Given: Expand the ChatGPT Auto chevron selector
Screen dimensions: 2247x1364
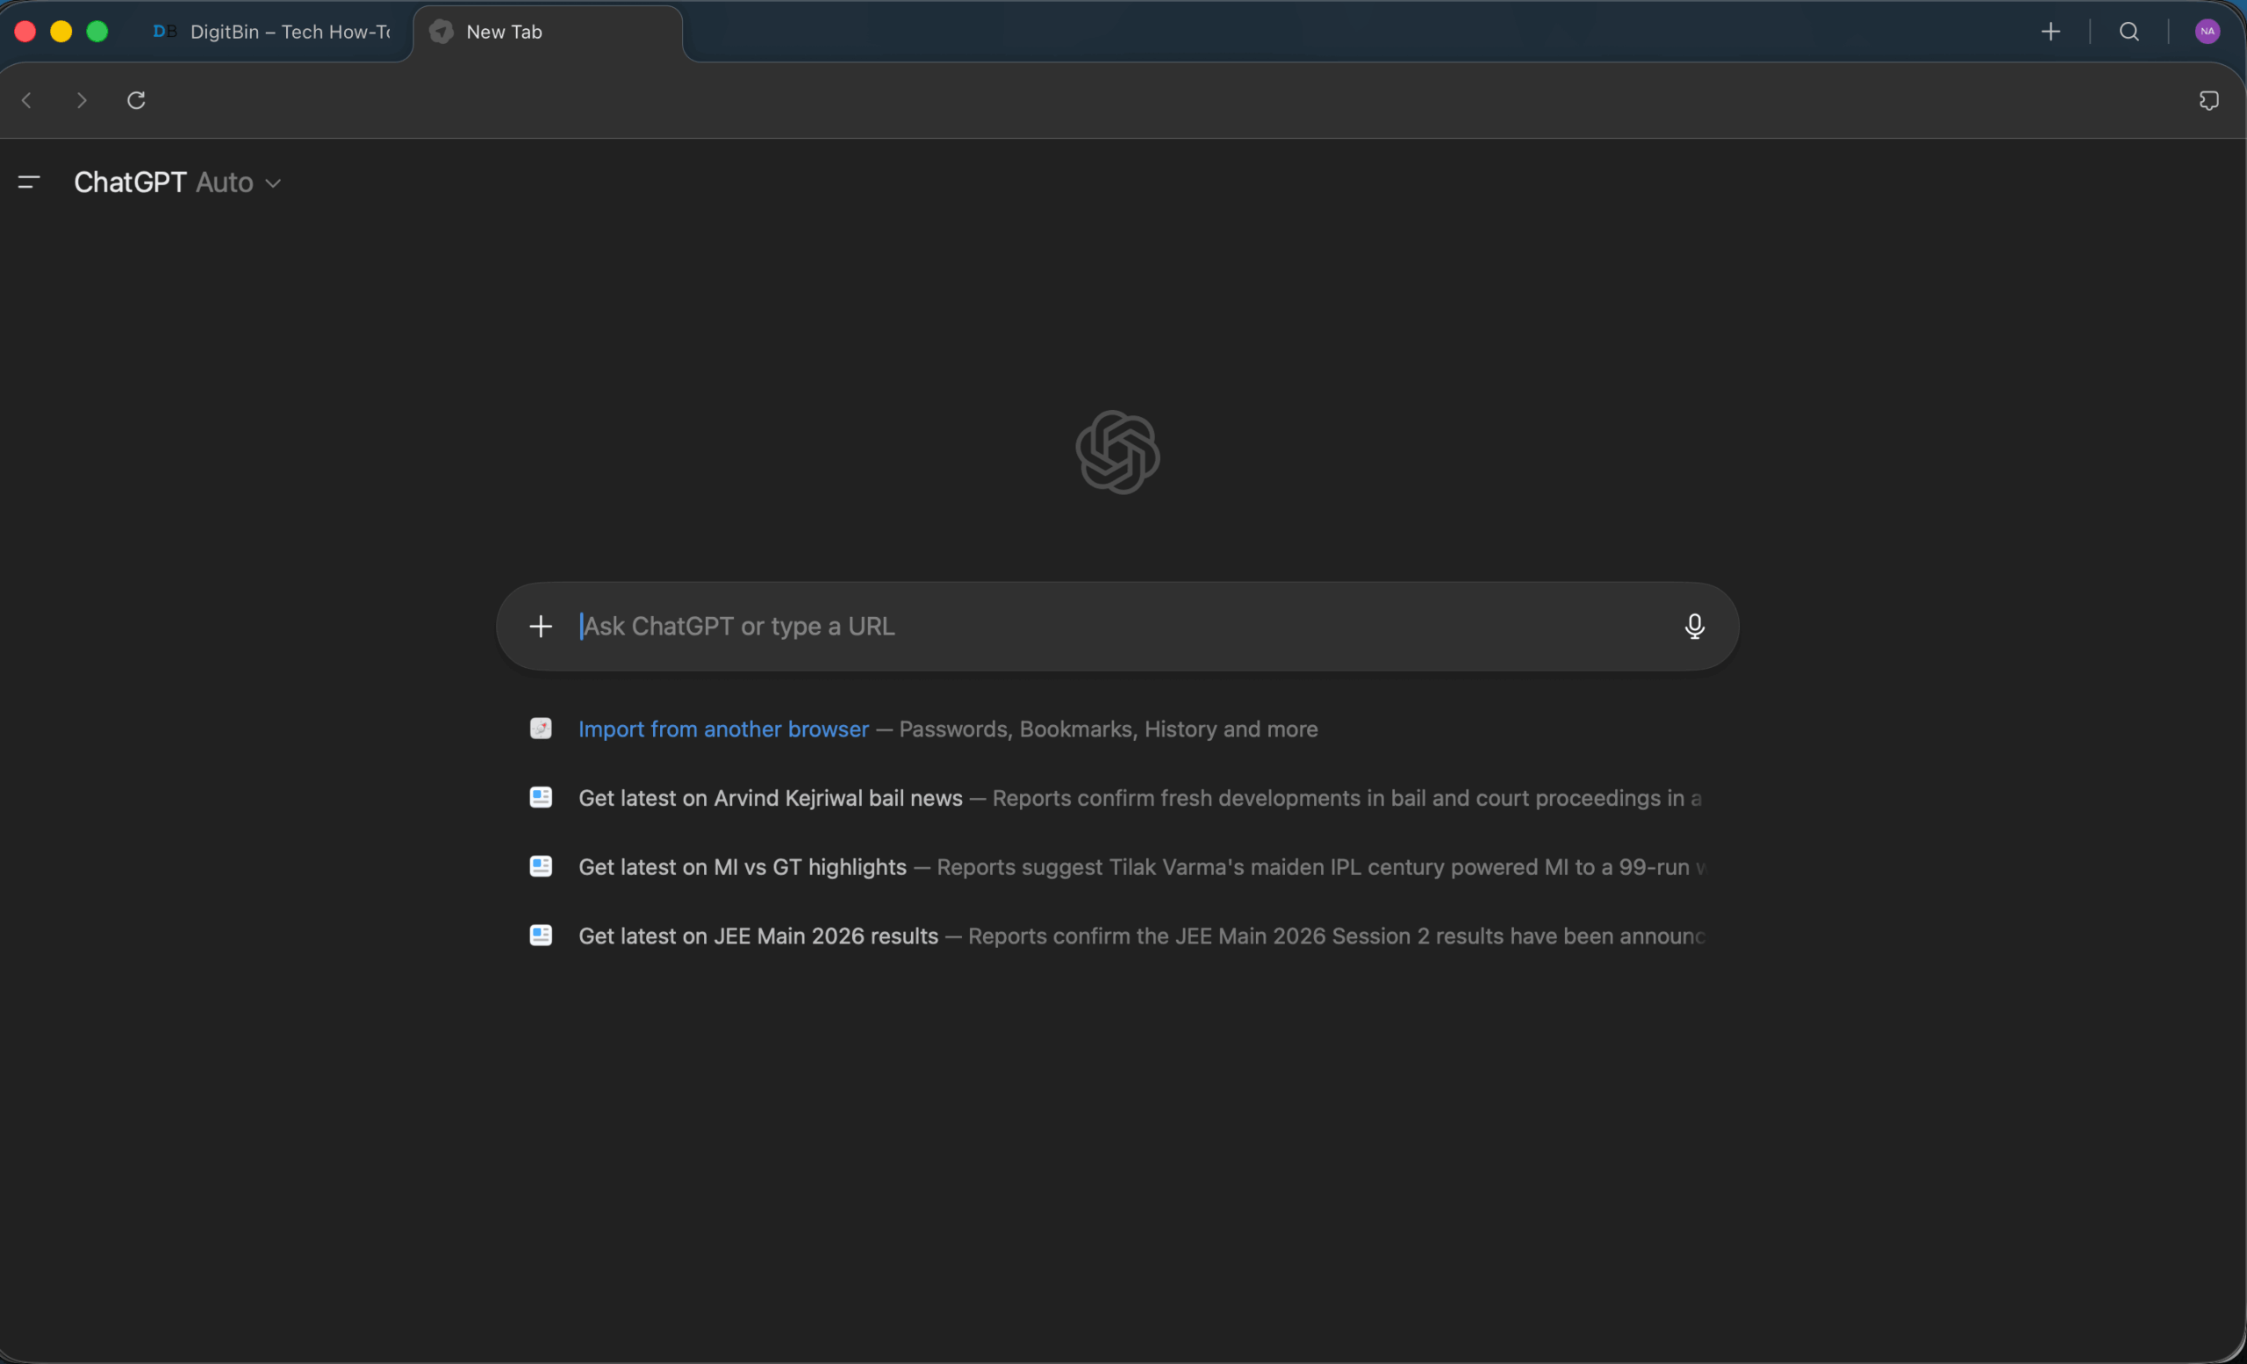Looking at the screenshot, I should [273, 183].
